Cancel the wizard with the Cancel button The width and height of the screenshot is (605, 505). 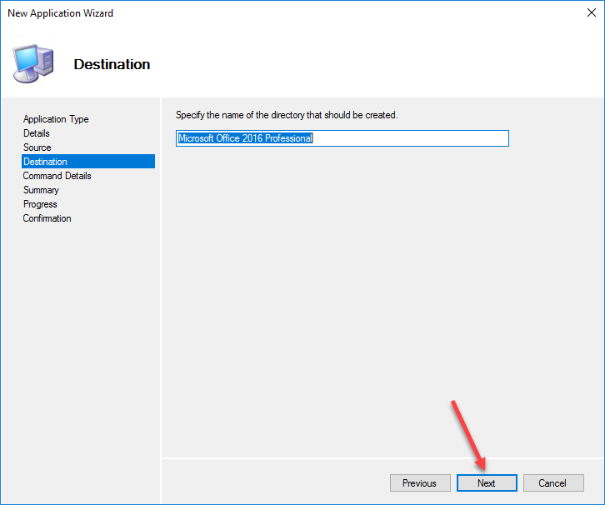point(552,483)
